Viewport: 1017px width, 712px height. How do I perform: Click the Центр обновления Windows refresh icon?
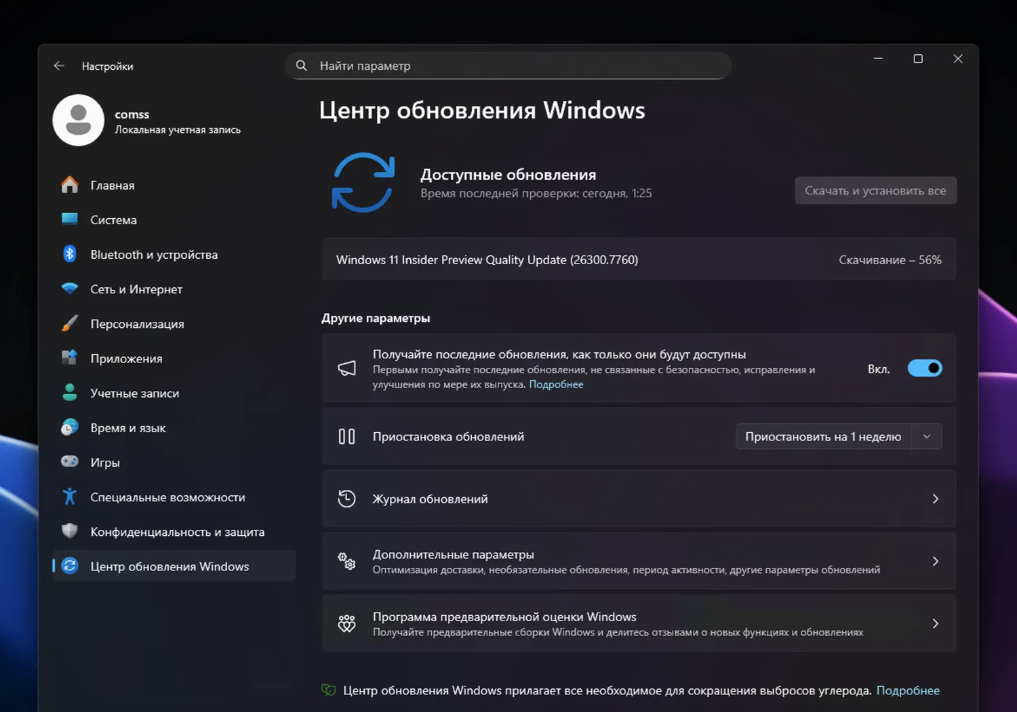[x=70, y=566]
